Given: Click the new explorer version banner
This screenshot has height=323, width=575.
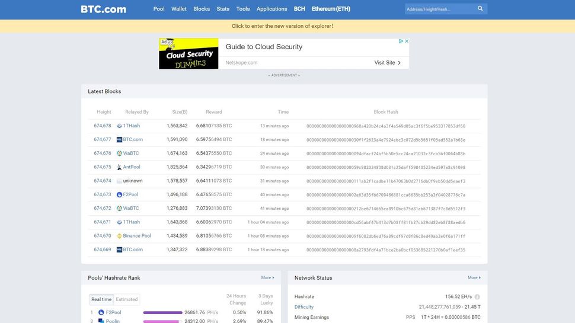Looking at the screenshot, I should point(282,26).
